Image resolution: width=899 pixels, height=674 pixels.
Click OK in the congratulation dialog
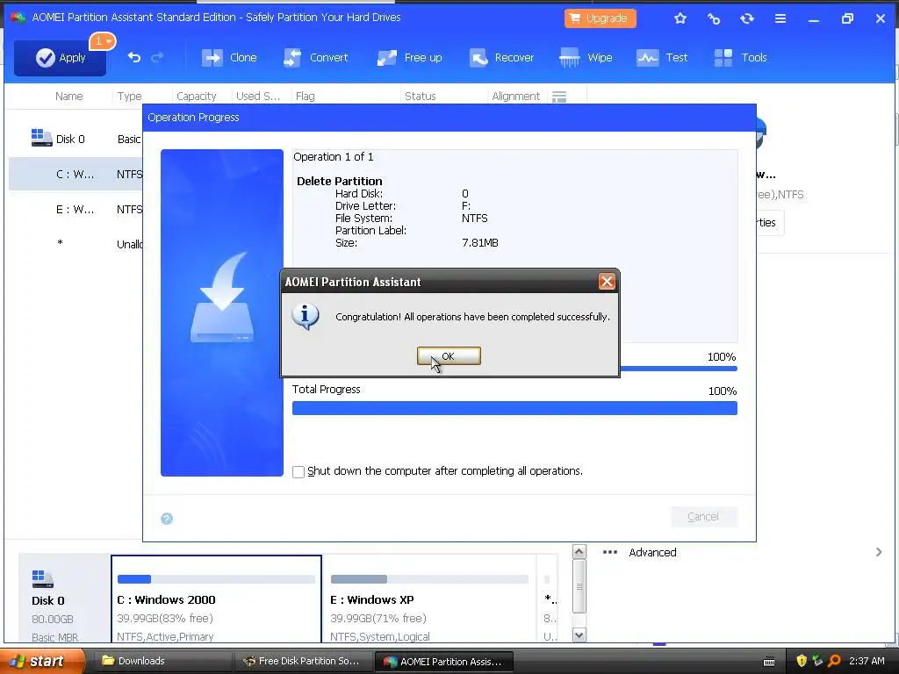(x=449, y=356)
